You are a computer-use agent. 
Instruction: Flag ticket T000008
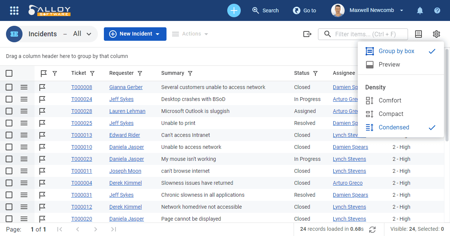coord(42,87)
